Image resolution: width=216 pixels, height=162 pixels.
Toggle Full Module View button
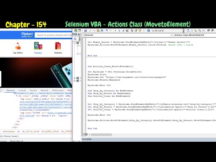pyautogui.click(x=86, y=135)
